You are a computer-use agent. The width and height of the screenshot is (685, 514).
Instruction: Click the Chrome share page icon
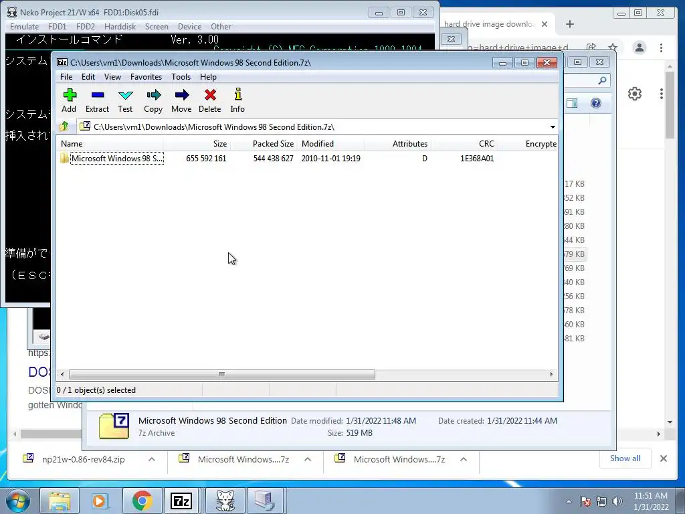[591, 48]
